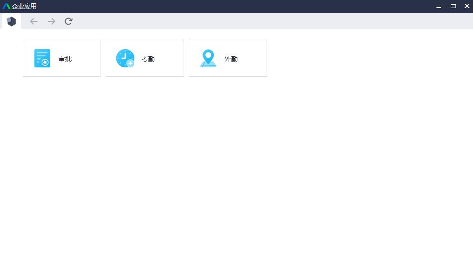The height and width of the screenshot is (277, 473).
Task: Open the 外勤 application card
Action: [x=228, y=57]
